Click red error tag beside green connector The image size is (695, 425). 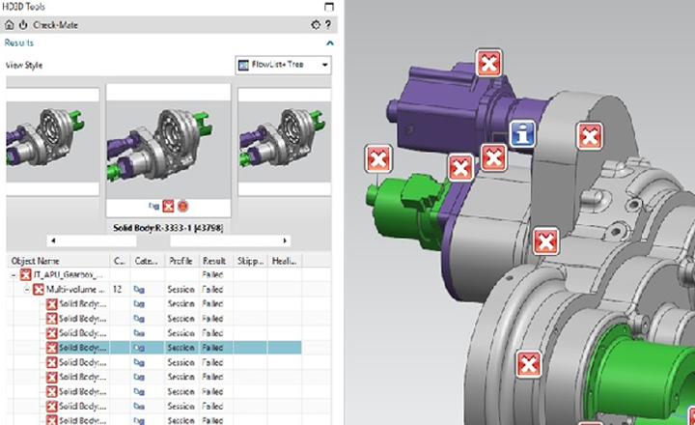[377, 158]
